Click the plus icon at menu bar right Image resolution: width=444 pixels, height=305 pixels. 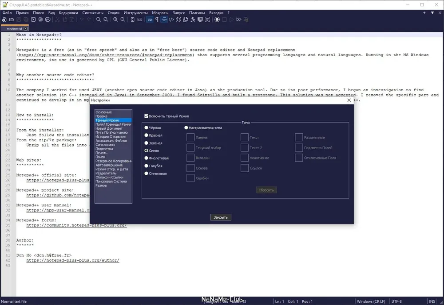[424, 13]
